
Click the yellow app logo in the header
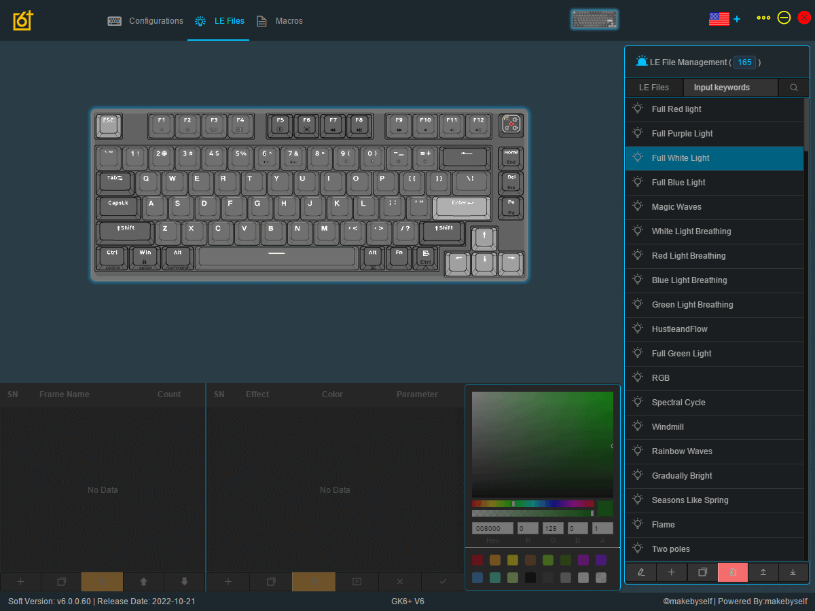tap(23, 20)
